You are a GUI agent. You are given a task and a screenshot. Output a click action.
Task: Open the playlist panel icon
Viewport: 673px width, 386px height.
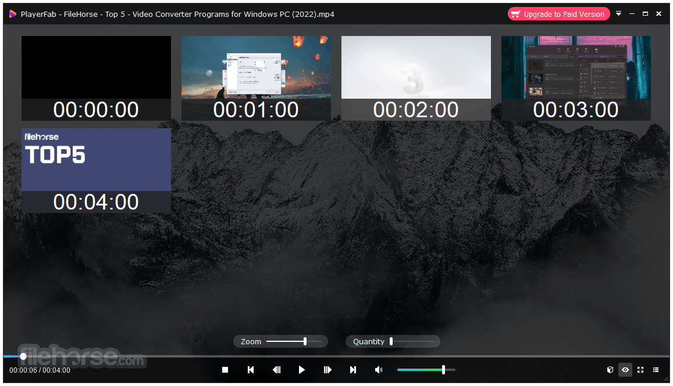656,370
